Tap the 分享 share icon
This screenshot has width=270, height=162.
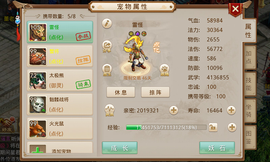pos(107,47)
